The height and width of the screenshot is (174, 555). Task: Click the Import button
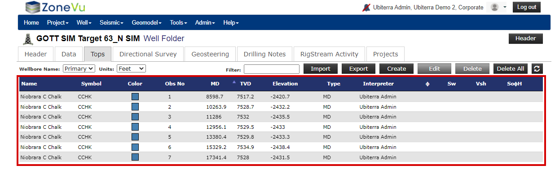(321, 69)
